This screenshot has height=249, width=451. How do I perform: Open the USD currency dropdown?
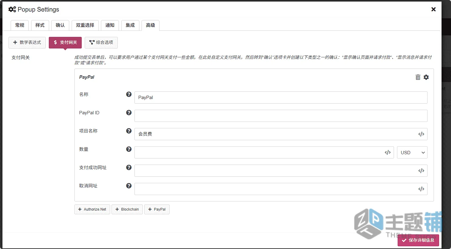[412, 152]
